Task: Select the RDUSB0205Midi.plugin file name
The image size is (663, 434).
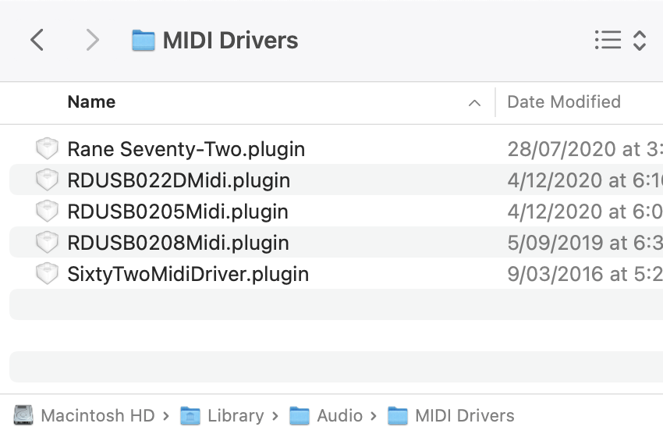Action: [178, 212]
